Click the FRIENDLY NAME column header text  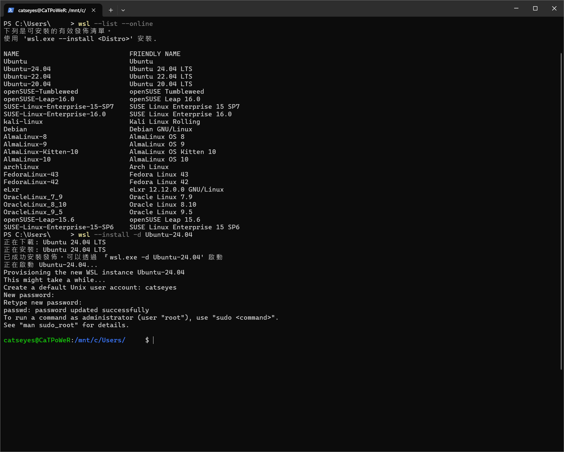[x=155, y=54]
